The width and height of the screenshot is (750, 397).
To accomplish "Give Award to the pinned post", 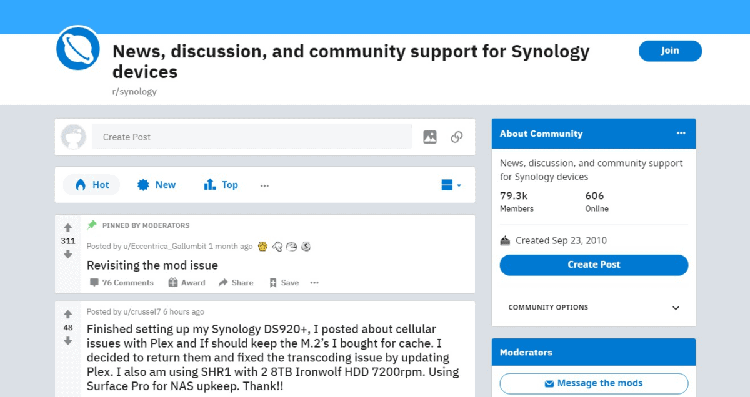I will [x=187, y=283].
